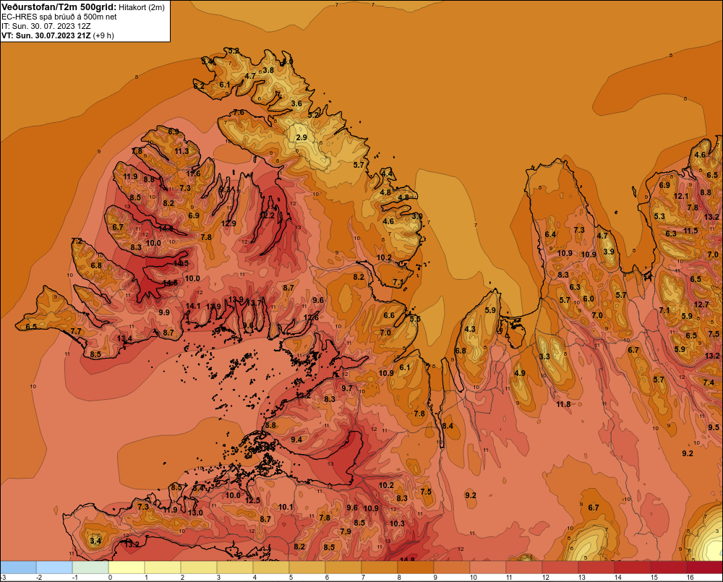Click the 10.1 temperature value
The height and width of the screenshot is (582, 723).
pos(286,507)
